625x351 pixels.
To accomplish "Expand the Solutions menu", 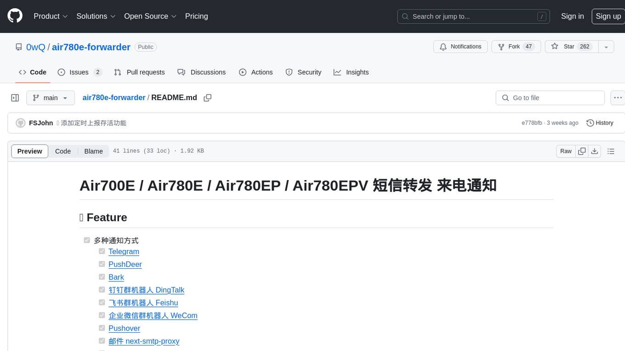I will point(96,16).
